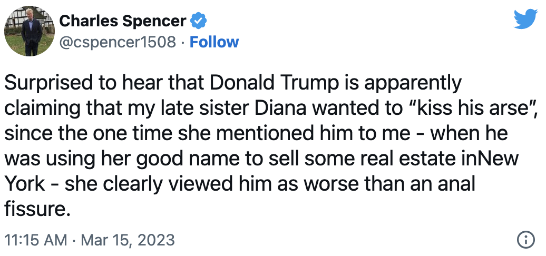Image resolution: width=546 pixels, height=256 pixels.
Task: Open the @cspencer1508 handle
Action: pyautogui.click(x=118, y=42)
